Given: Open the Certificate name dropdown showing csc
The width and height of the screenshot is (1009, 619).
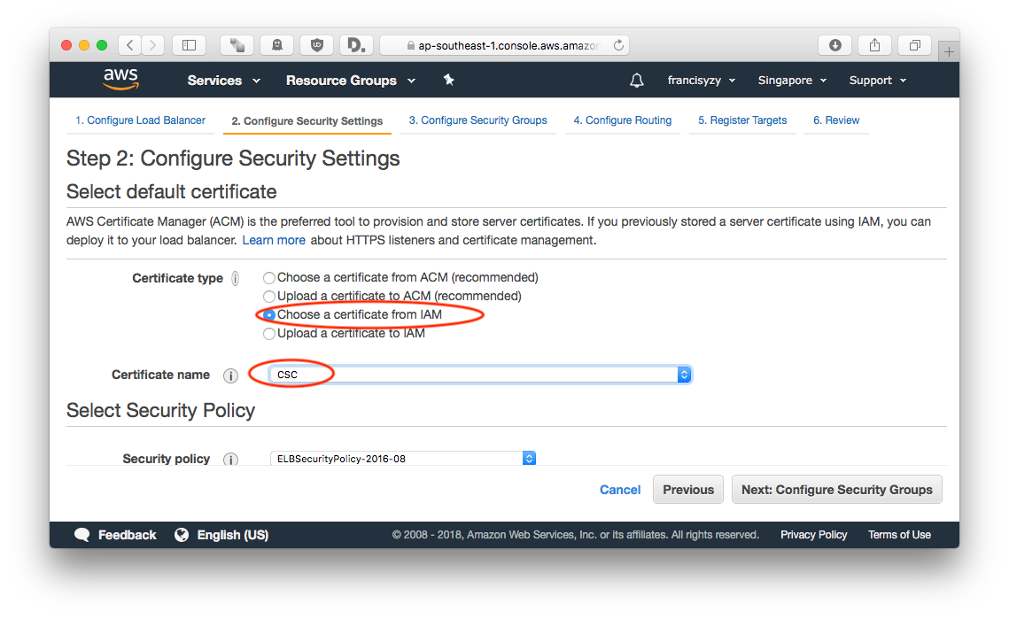Looking at the screenshot, I should (x=480, y=375).
